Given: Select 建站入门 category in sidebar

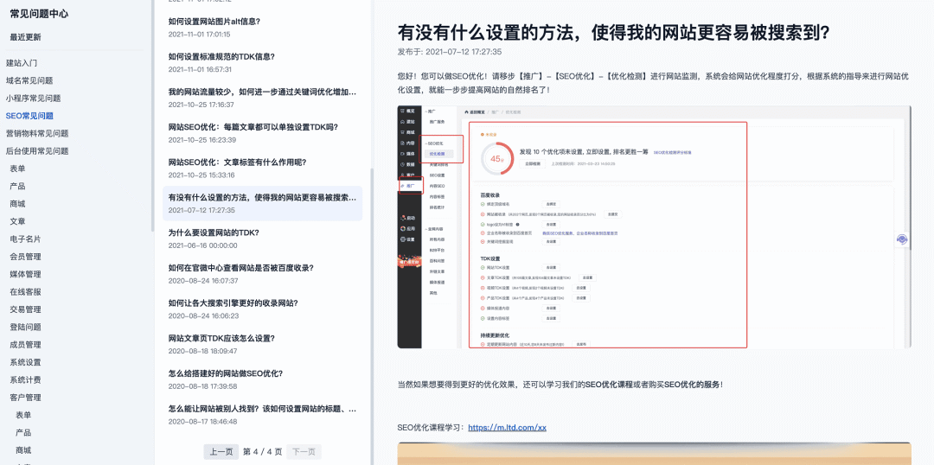Looking at the screenshot, I should point(22,62).
